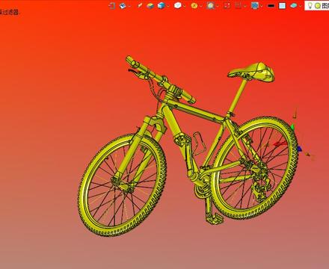
Task: Click the monitor display icon
Action: tap(255, 5)
